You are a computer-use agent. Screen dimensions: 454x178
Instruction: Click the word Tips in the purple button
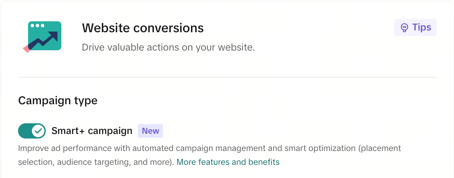pyautogui.click(x=421, y=28)
